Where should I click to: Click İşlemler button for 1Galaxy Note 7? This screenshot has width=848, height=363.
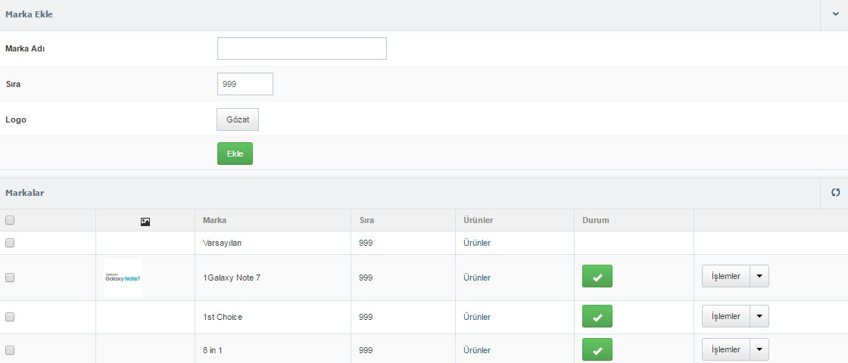pos(726,276)
